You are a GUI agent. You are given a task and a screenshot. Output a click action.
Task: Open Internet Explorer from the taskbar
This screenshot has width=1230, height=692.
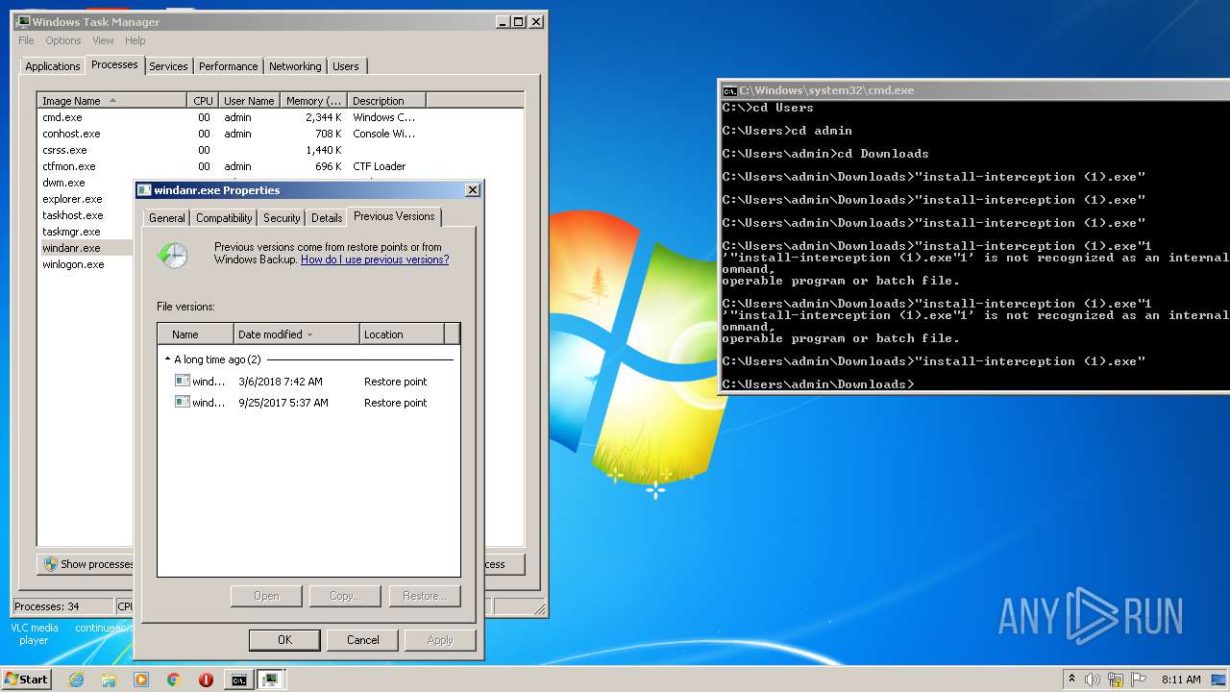tap(77, 680)
